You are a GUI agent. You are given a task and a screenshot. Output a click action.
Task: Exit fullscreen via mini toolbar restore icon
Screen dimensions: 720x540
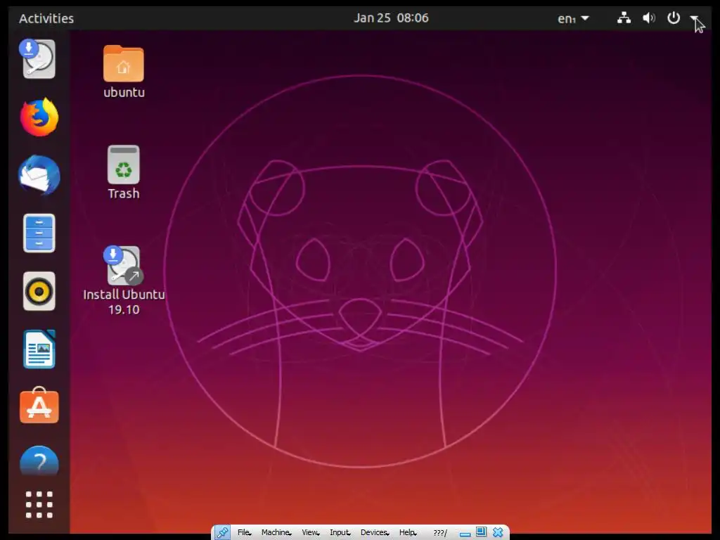coord(481,532)
